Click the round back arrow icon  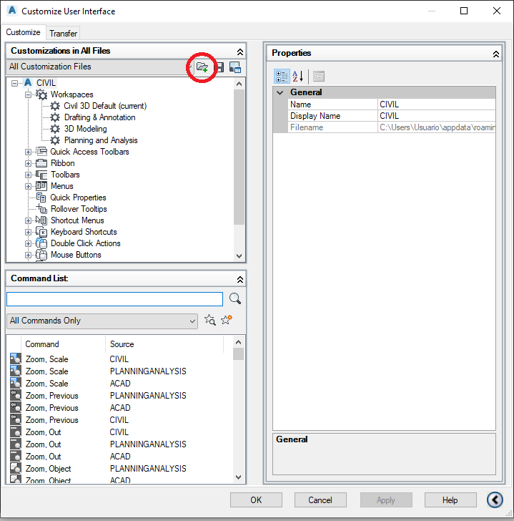pyautogui.click(x=495, y=500)
